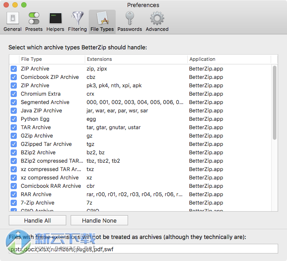This screenshot has width=287, height=261.
Task: Click the 'zip, zipx' extensions cell
Action: point(97,69)
